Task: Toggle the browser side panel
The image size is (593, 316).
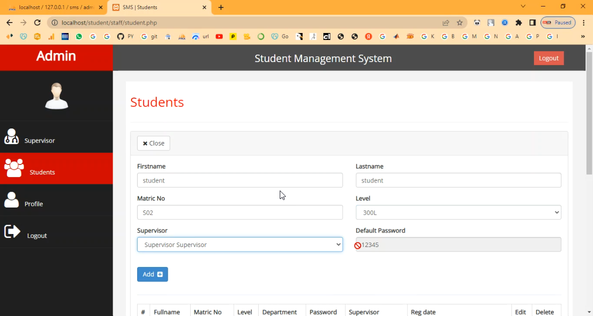Action: pos(532,22)
